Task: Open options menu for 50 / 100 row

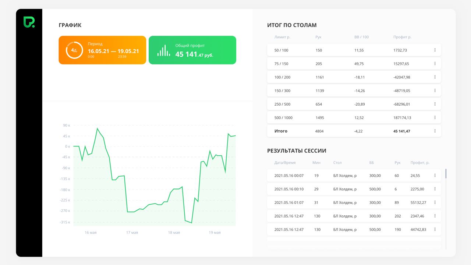Action: [x=435, y=50]
